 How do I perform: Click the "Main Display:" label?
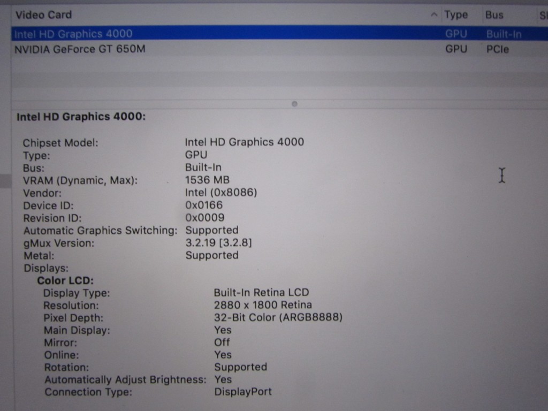click(x=77, y=331)
